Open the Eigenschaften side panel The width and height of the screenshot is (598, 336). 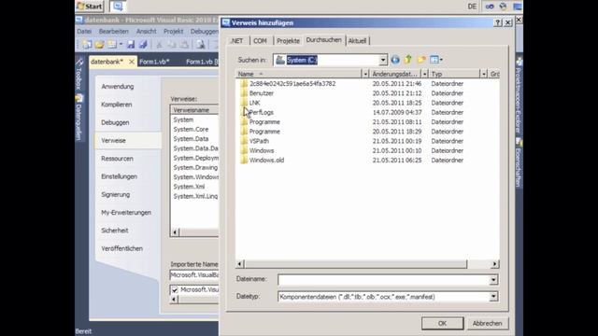pyautogui.click(x=519, y=162)
